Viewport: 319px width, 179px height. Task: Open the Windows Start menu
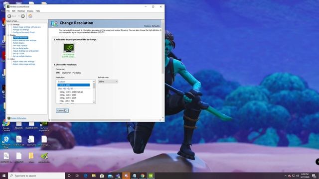tap(4, 176)
